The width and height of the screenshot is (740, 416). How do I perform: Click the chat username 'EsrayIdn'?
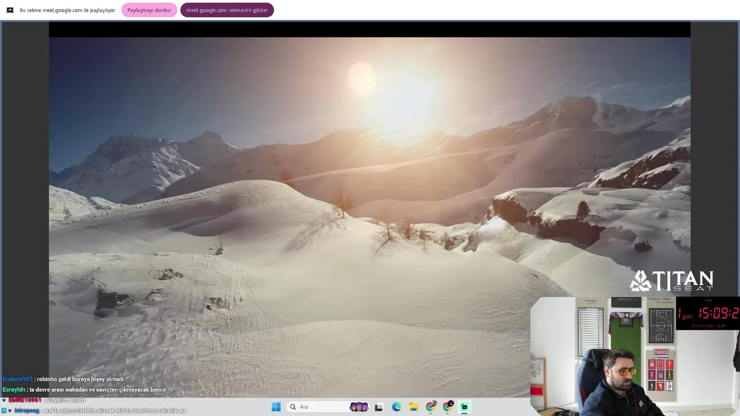tap(14, 389)
